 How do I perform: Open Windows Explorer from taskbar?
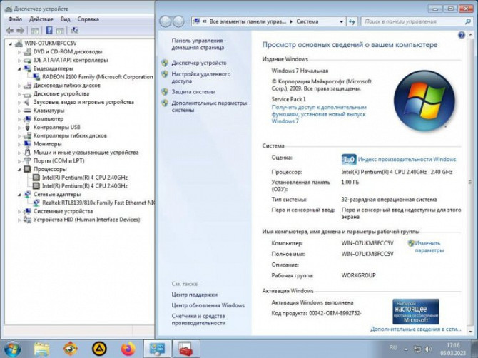pyautogui.click(x=41, y=349)
